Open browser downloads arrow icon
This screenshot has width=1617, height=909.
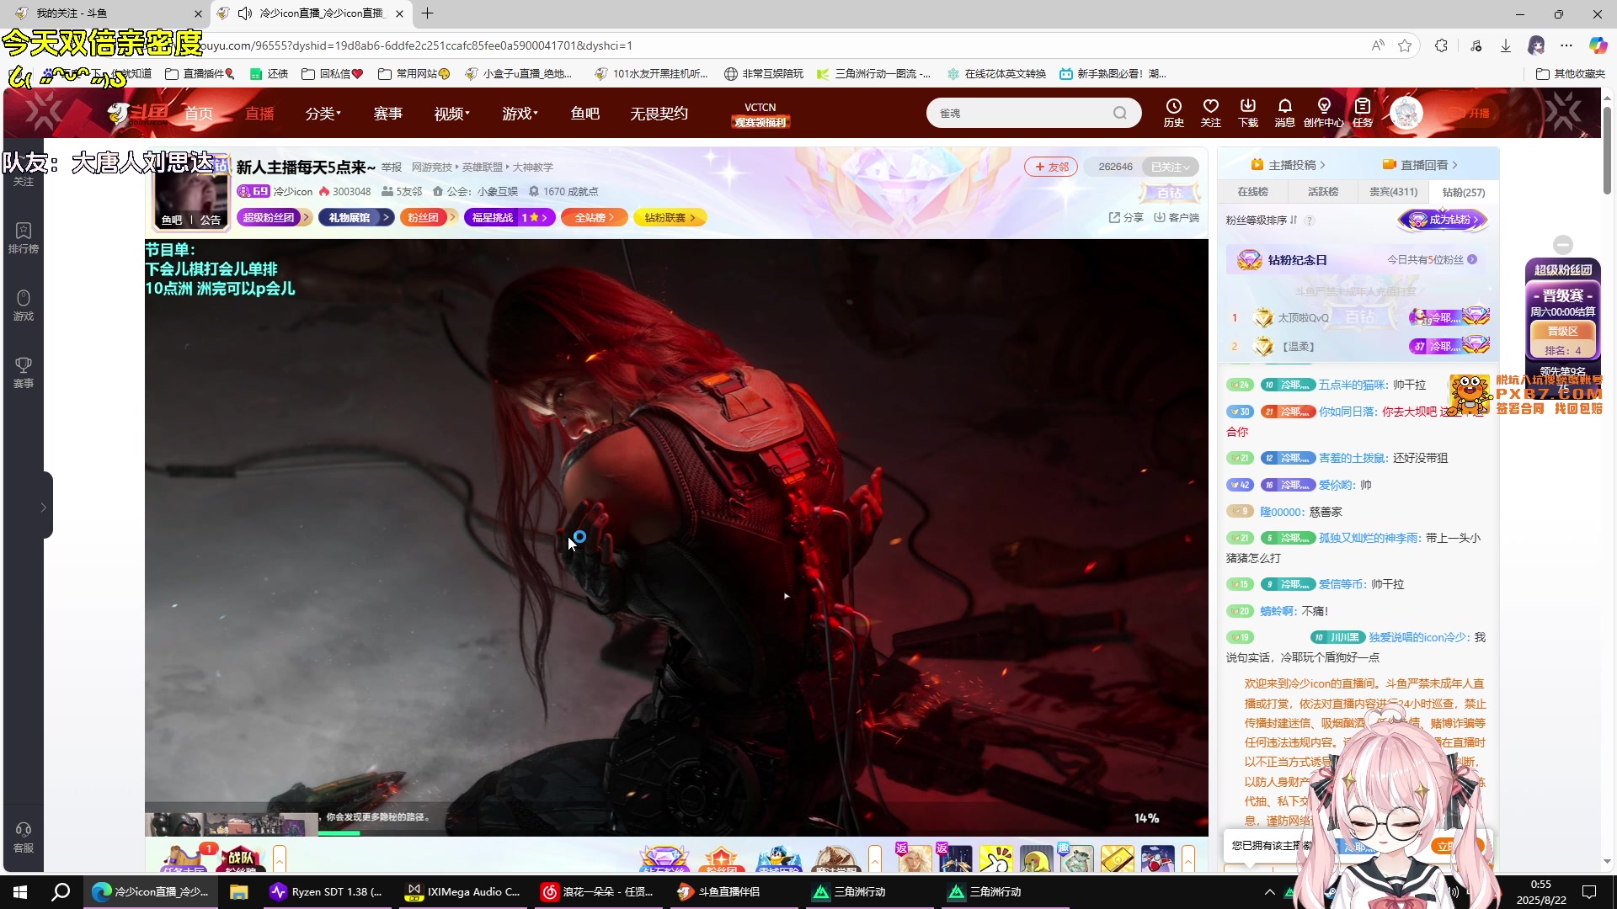(x=1506, y=45)
